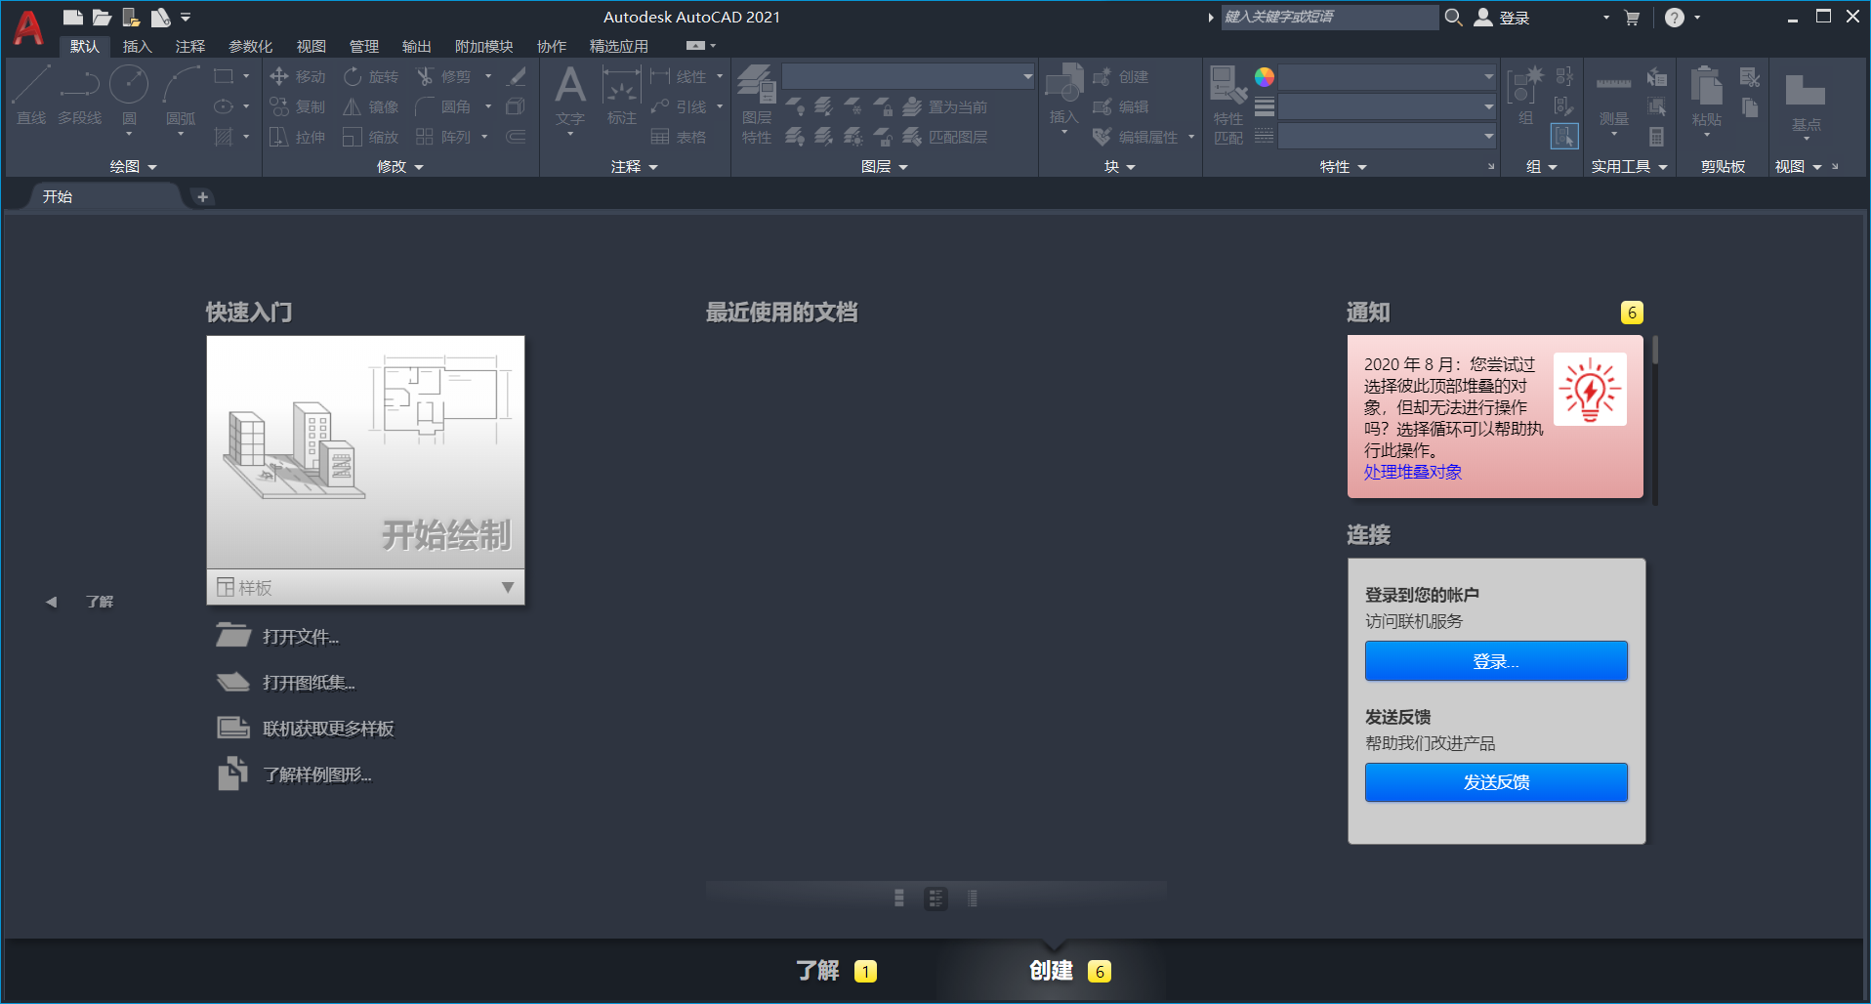Open the quick access toolbar customize dropdown
Viewport: 1871px width, 1004px height.
(186, 18)
